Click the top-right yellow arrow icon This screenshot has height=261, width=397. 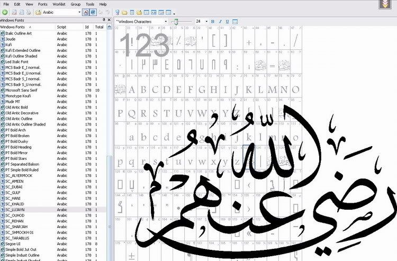[x=385, y=5]
